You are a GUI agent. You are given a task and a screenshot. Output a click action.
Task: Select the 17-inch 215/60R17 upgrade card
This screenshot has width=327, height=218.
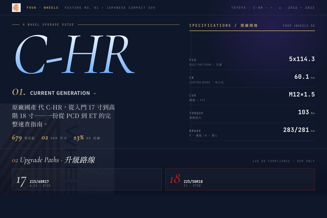click(x=87, y=179)
